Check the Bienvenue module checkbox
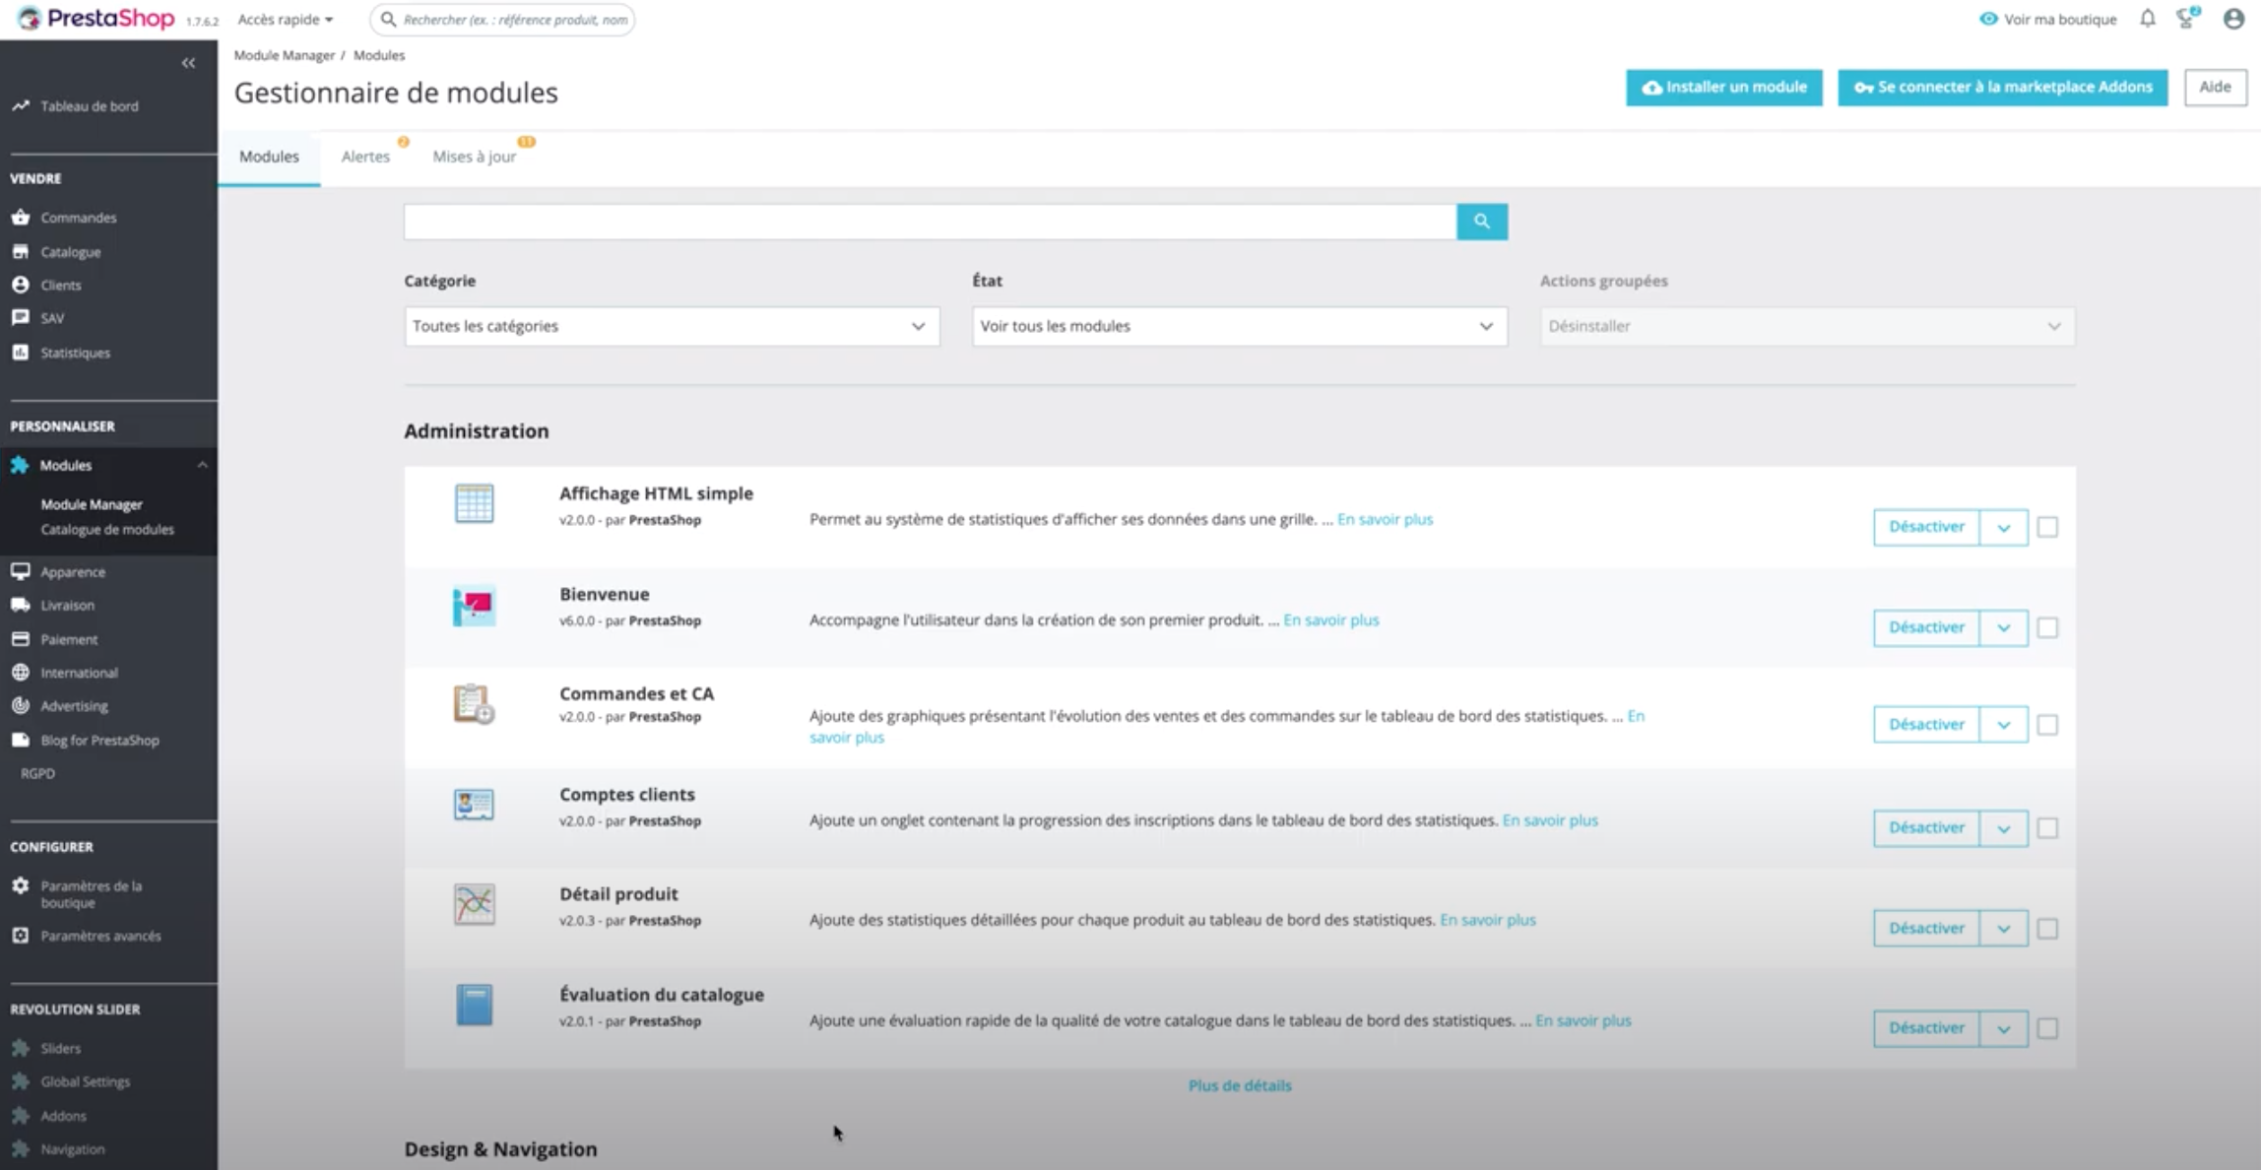 coord(2049,627)
